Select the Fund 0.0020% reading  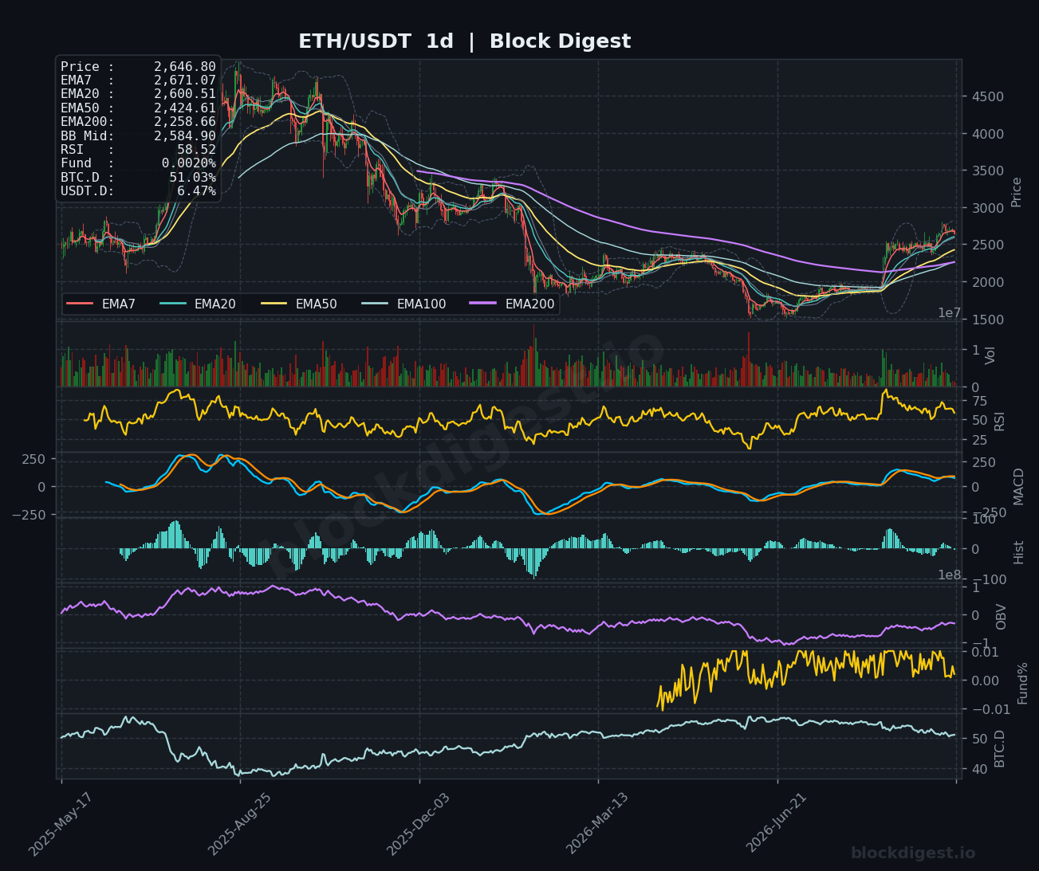point(138,163)
